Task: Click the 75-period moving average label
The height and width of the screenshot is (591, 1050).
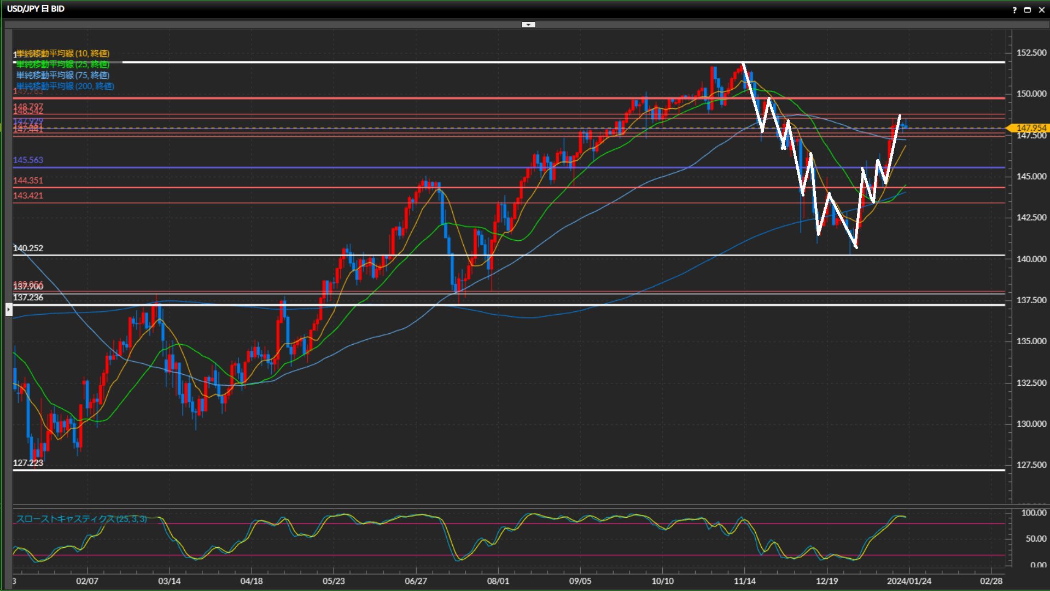Action: (63, 75)
